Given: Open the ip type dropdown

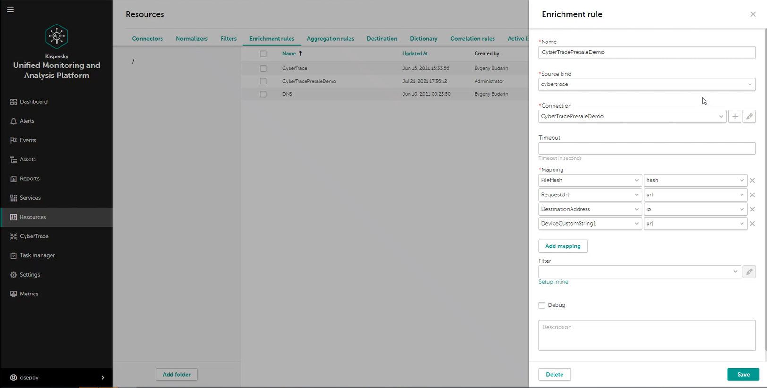Looking at the screenshot, I should click(695, 209).
